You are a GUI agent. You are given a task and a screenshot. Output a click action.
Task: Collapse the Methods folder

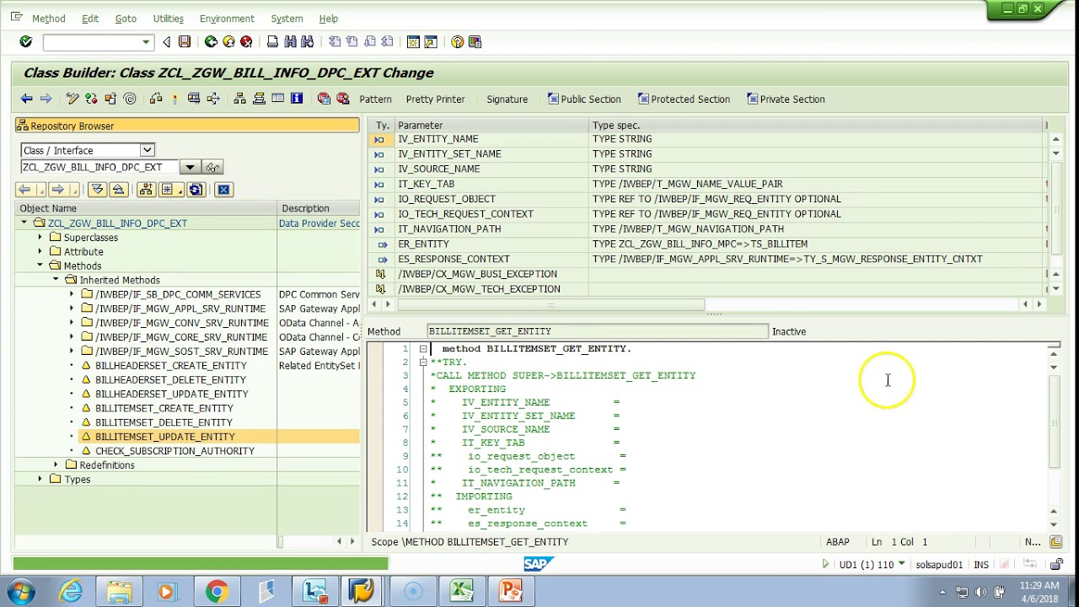tap(40, 266)
